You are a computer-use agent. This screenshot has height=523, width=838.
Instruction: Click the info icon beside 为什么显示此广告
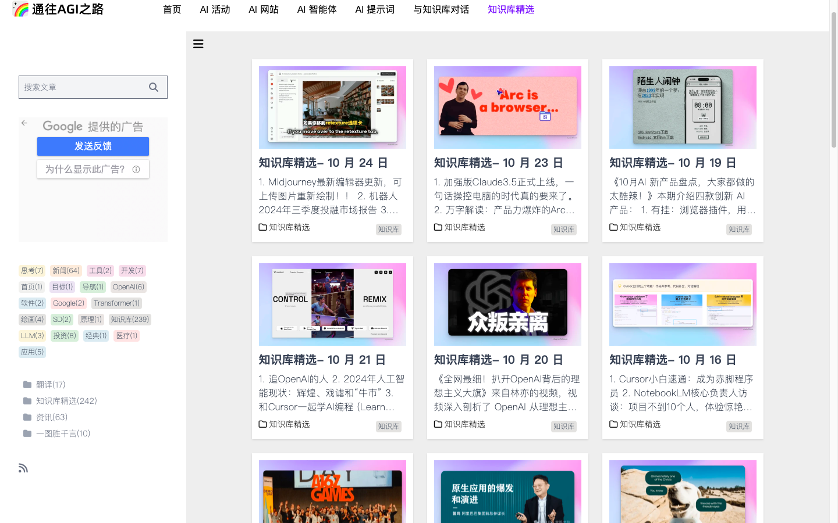136,170
